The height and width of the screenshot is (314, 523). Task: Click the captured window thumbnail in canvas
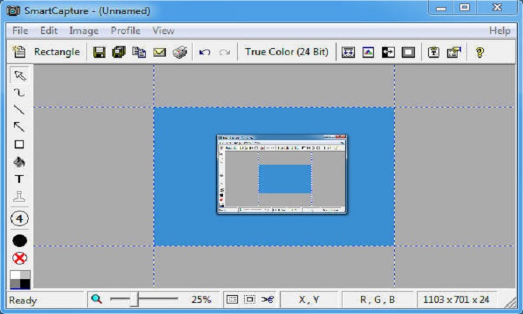point(282,174)
